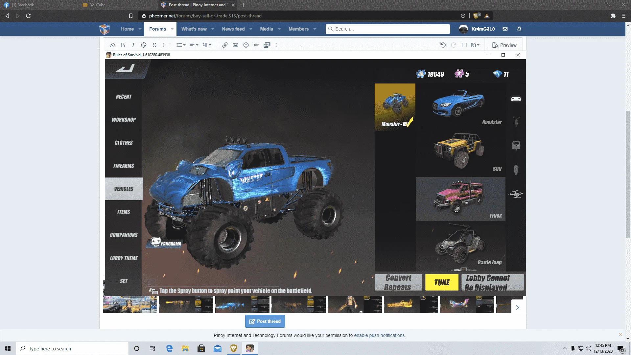
Task: Dismiss the push notification banner
Action: (x=620, y=335)
